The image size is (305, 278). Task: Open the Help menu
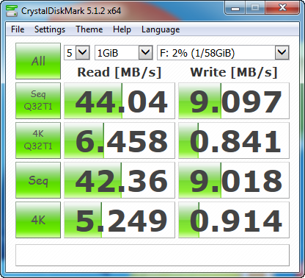point(122,29)
